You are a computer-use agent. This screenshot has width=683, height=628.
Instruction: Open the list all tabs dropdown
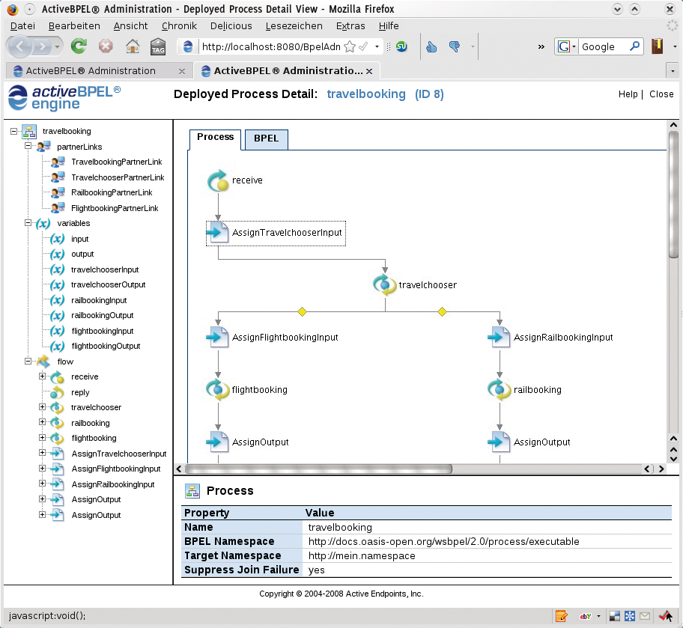(x=673, y=70)
